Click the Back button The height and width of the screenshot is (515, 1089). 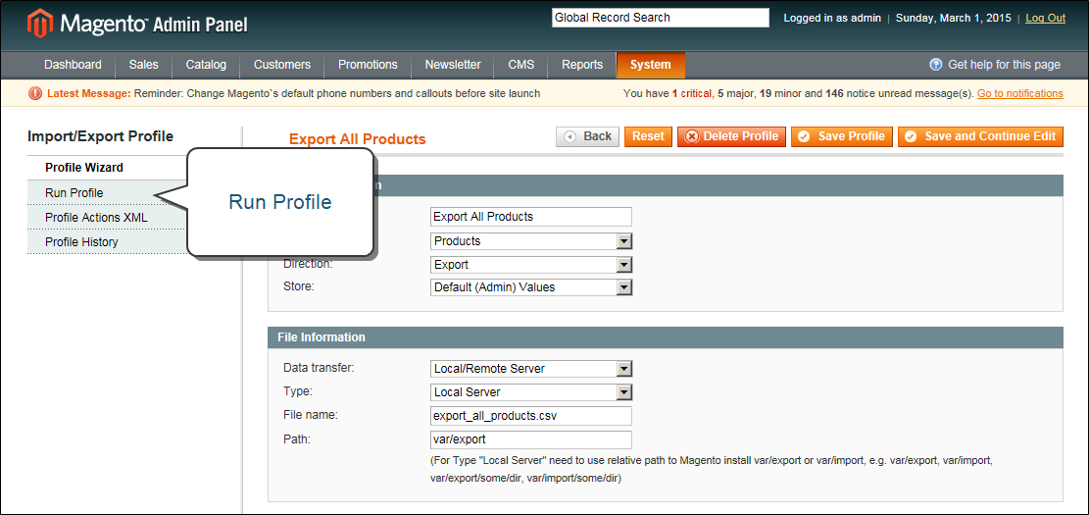click(x=589, y=136)
